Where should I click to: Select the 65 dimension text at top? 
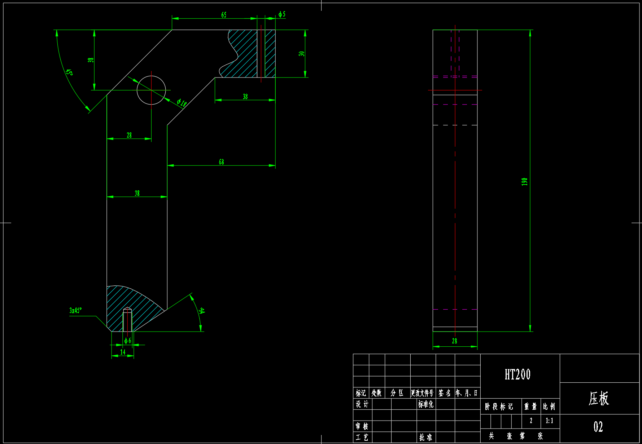(224, 15)
